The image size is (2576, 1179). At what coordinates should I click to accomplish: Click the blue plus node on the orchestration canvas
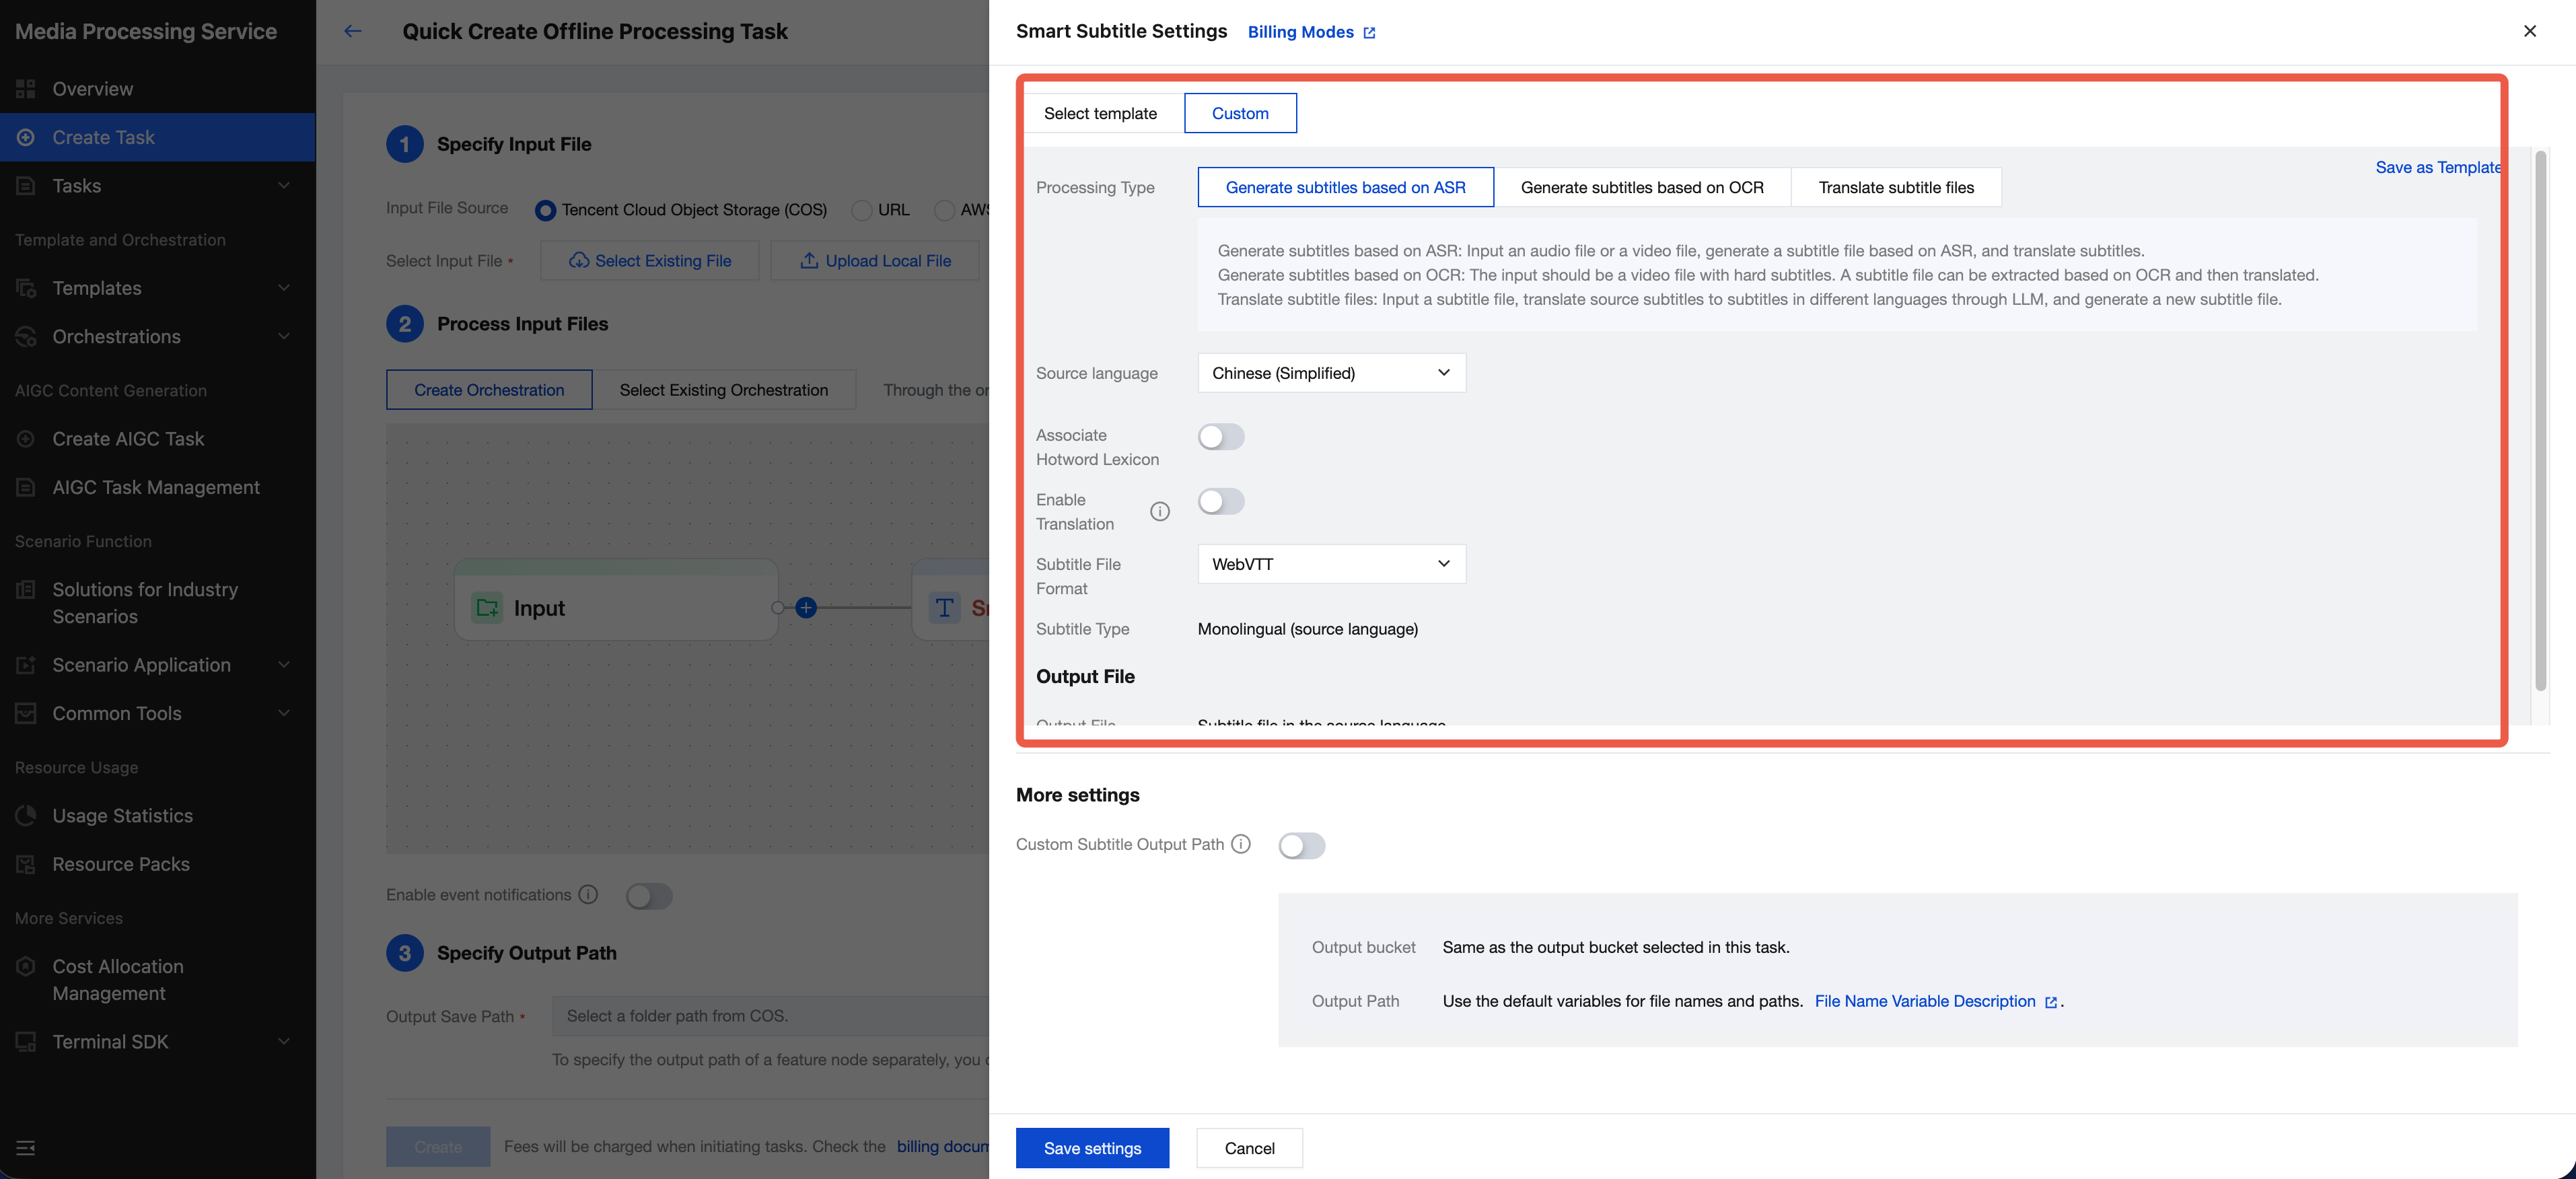806,608
